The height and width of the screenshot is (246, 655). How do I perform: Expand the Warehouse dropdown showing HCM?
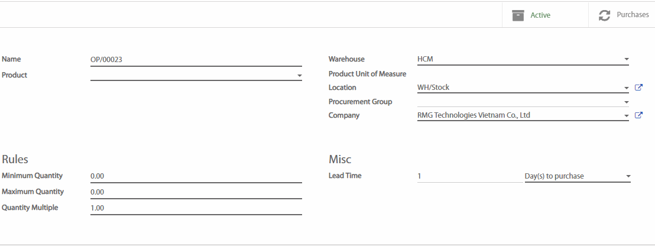tap(626, 59)
